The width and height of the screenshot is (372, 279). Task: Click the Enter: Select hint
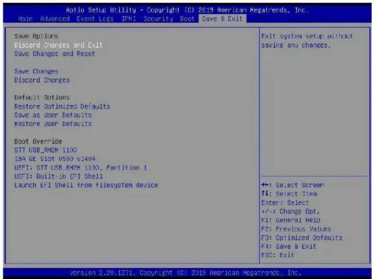click(285, 203)
